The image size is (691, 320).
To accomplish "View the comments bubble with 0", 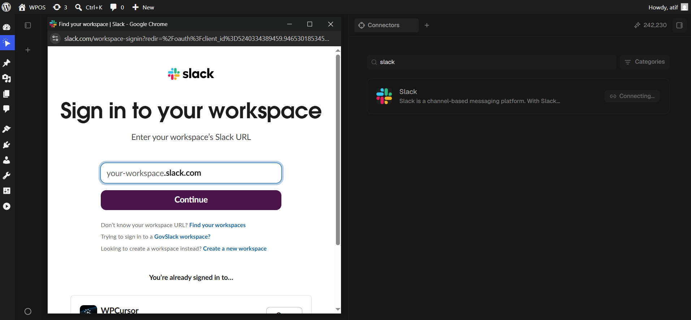I will coord(117,7).
